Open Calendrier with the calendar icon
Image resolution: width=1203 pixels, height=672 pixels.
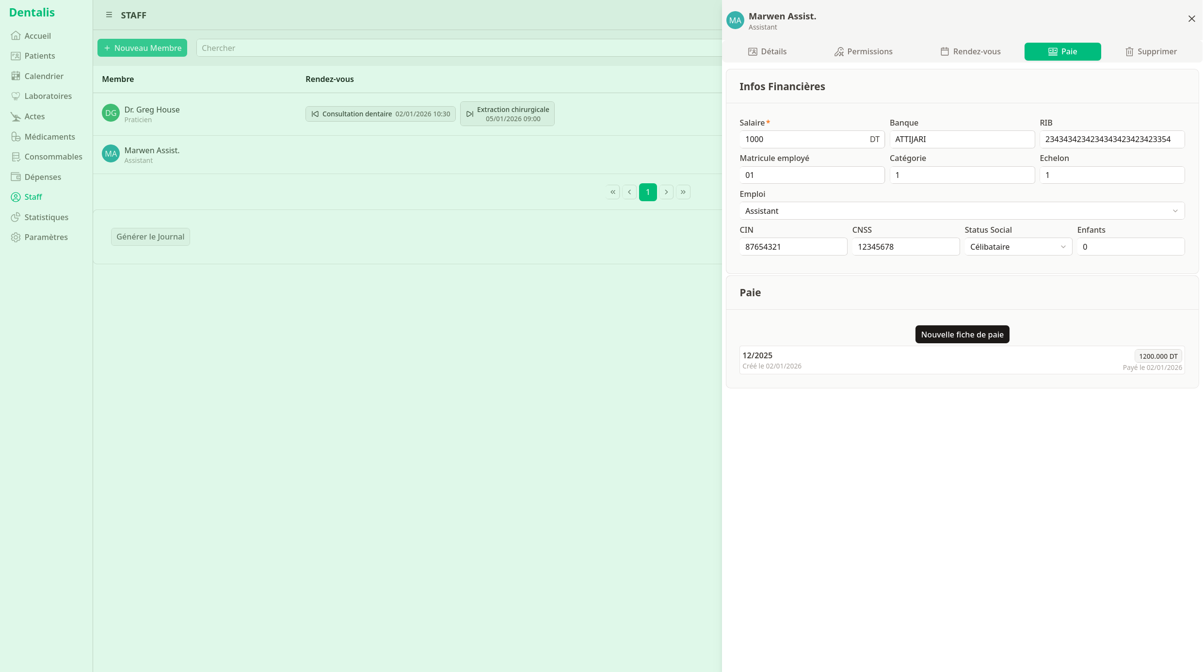click(x=16, y=76)
